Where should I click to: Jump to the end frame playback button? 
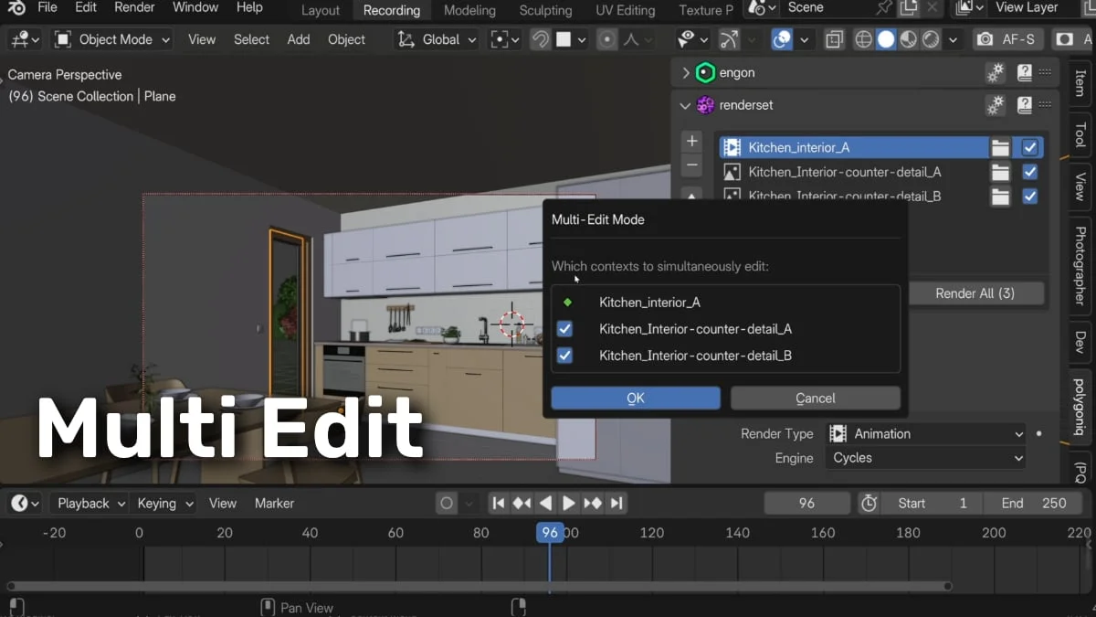615,502
